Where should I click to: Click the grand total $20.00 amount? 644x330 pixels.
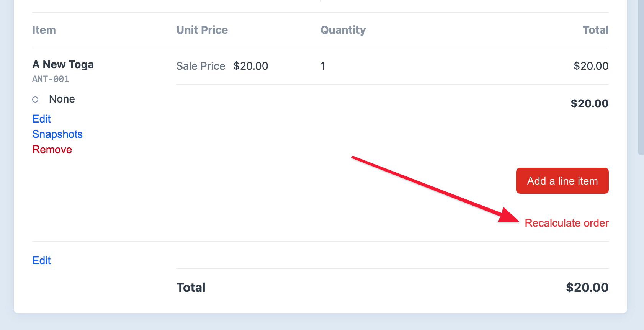[x=587, y=287]
